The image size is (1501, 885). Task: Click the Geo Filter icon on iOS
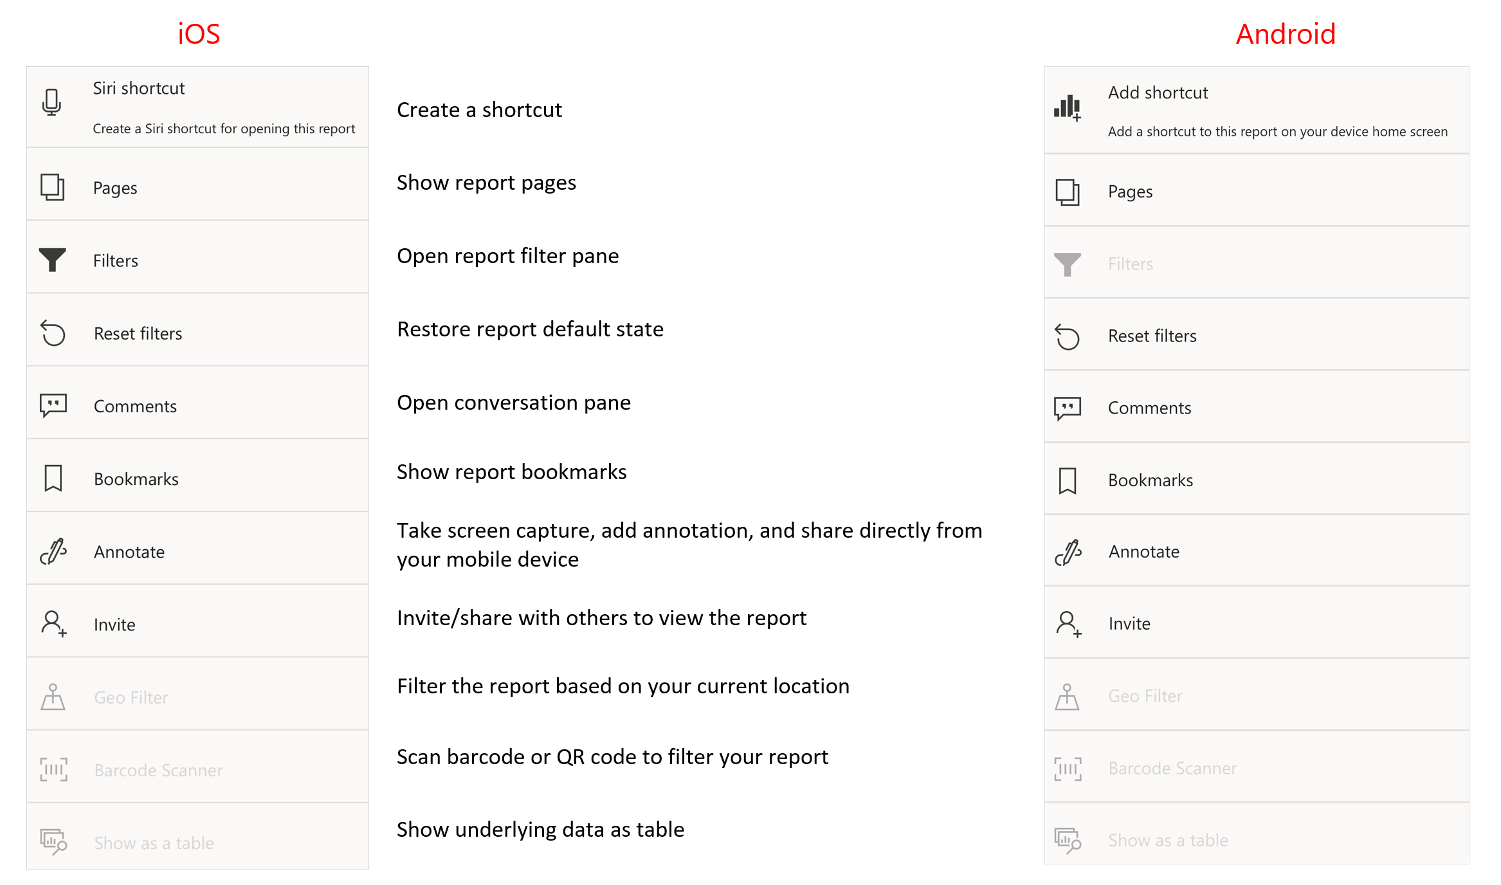(x=54, y=695)
